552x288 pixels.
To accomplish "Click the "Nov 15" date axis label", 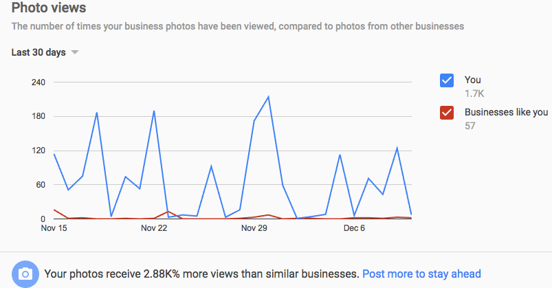I will (54, 228).
